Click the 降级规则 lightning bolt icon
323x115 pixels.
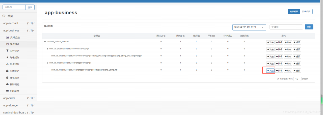click(7, 57)
